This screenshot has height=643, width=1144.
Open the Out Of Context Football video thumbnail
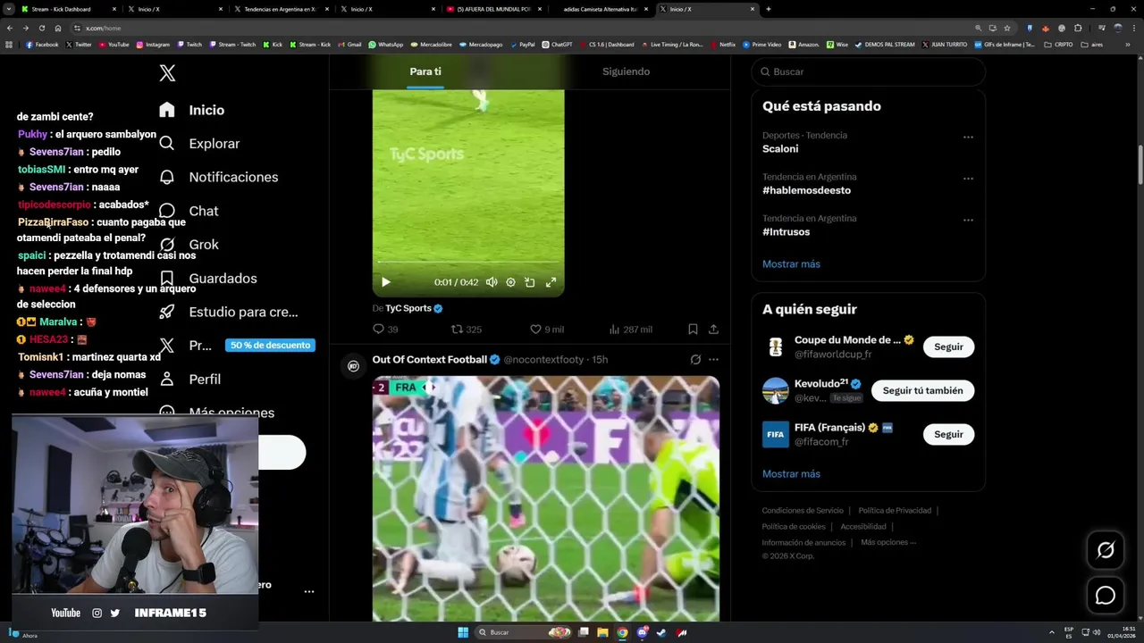pos(546,498)
